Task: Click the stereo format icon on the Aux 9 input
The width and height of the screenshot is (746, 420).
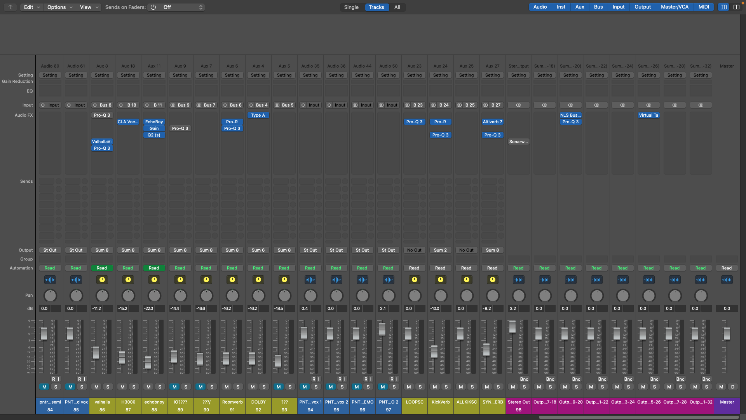Action: coord(173,105)
